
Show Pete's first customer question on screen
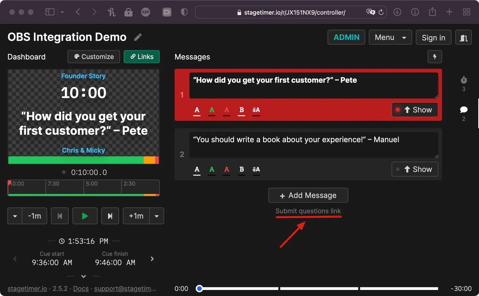(x=415, y=110)
